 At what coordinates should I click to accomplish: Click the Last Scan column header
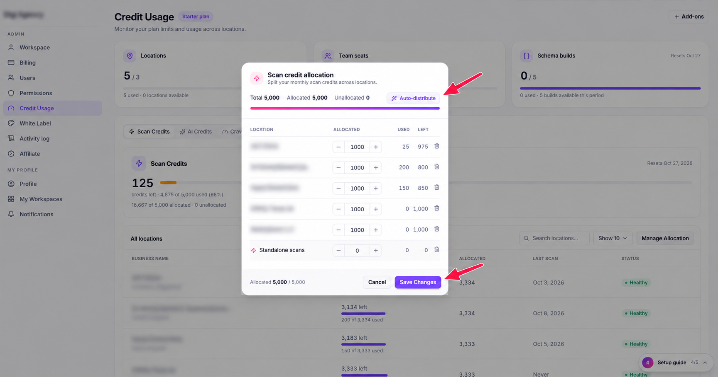point(545,259)
